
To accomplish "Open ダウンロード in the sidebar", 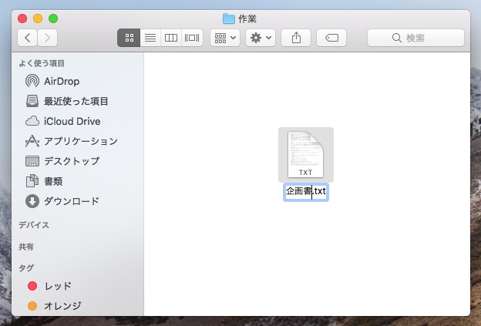I will (x=72, y=201).
